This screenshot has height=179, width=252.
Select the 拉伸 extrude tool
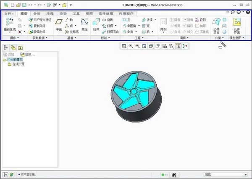pyautogui.click(x=96, y=25)
